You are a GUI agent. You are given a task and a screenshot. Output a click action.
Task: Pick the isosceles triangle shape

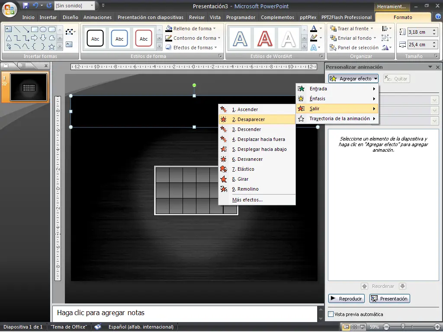pos(9,38)
